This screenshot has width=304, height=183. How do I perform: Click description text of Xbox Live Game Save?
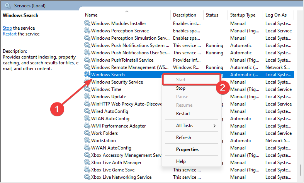coord(187,170)
